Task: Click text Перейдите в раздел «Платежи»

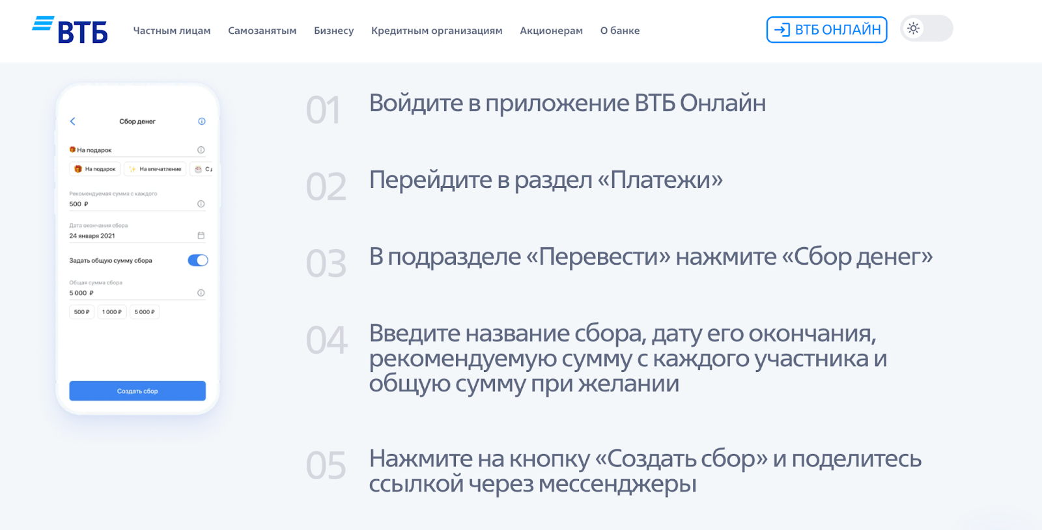Action: 546,180
